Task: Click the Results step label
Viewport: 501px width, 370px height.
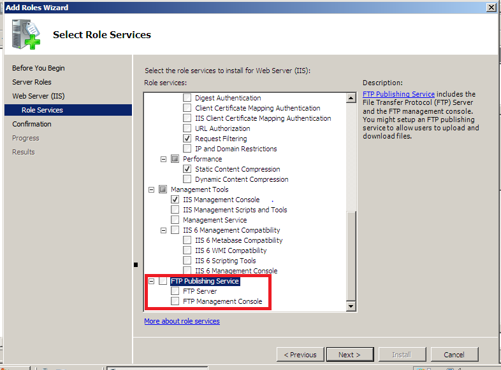Action: click(24, 153)
